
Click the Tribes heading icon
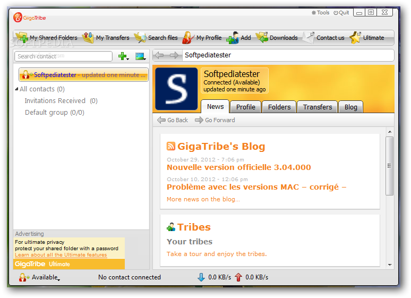(x=171, y=227)
